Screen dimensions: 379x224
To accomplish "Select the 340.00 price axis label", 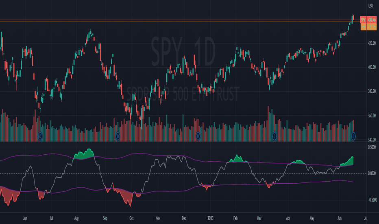I will pos(372,139).
